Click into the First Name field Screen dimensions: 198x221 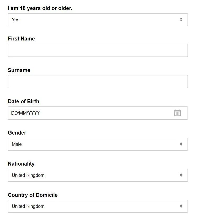[98, 50]
